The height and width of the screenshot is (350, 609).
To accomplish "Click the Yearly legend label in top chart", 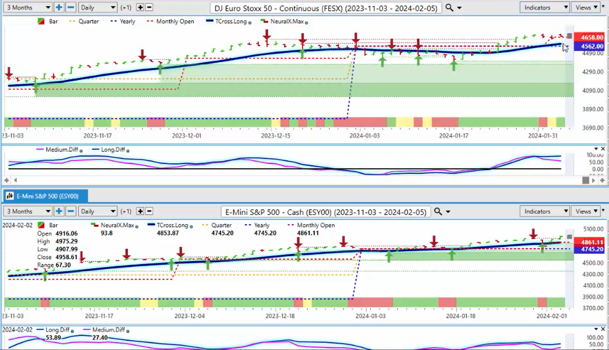I will click(x=128, y=21).
